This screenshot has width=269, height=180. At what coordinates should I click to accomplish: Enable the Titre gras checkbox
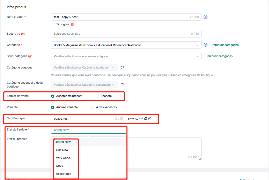53,24
